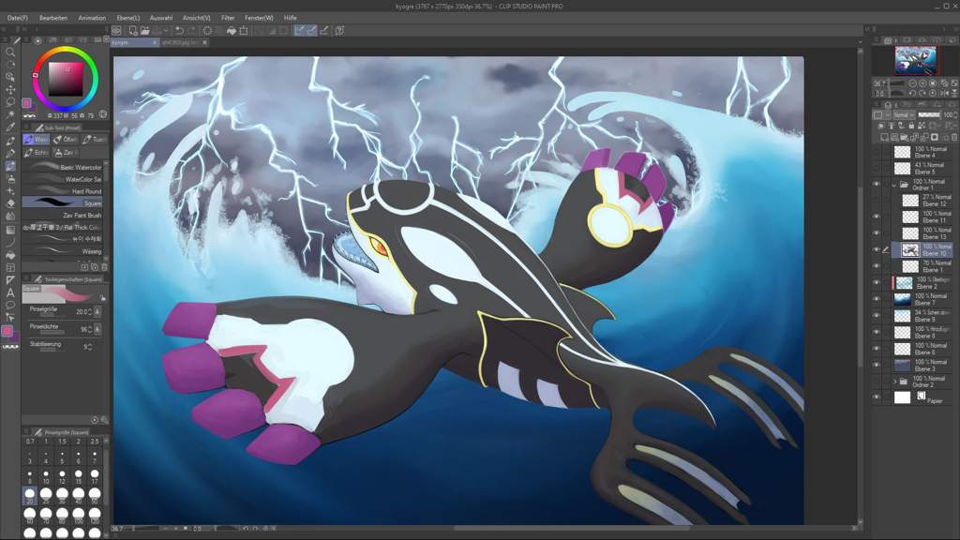Select the Frame border tool
Viewport: 960px width, 540px height.
(x=9, y=267)
